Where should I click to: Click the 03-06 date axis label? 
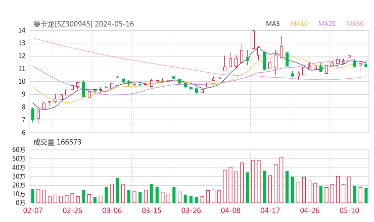click(x=112, y=210)
